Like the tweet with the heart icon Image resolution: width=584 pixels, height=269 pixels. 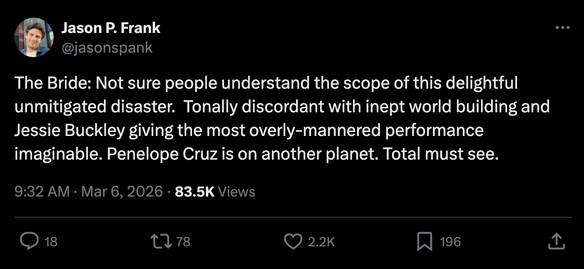tap(293, 241)
